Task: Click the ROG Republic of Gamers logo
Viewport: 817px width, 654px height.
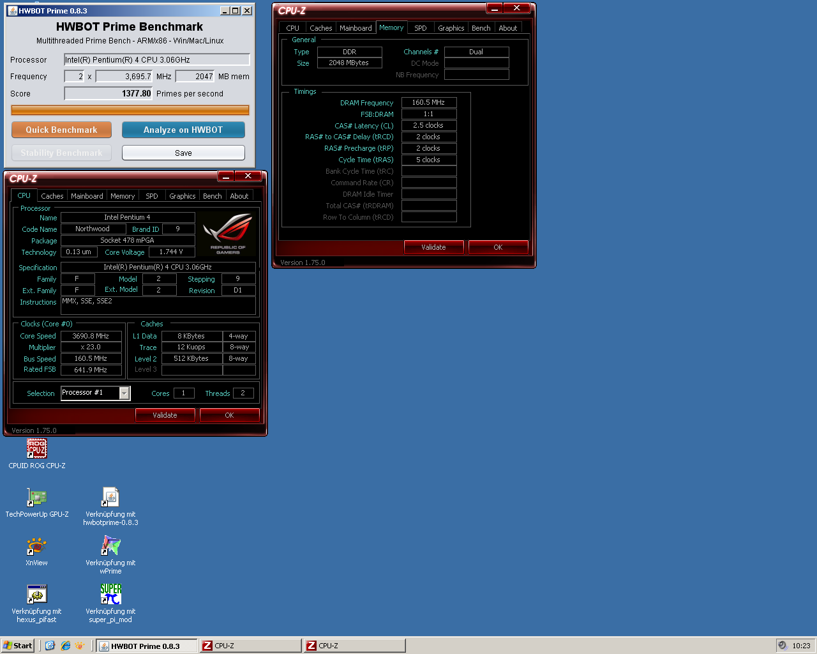Action: click(228, 234)
